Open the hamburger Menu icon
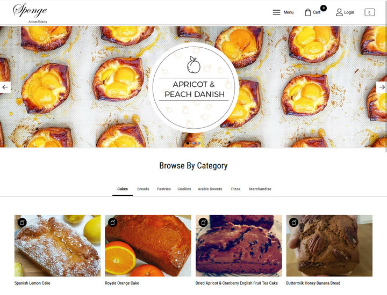Viewport: 387px width, 295px height. coord(276,12)
